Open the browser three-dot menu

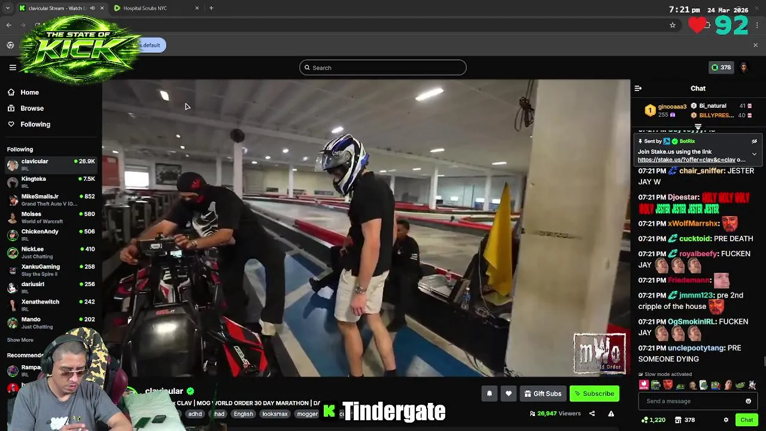[x=758, y=25]
